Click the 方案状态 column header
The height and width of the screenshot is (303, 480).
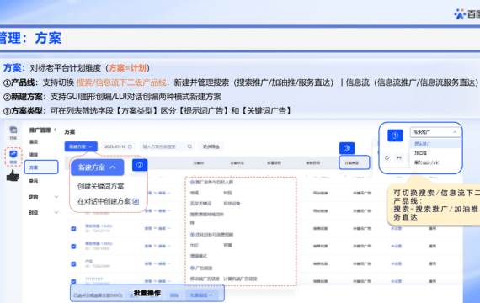(x=237, y=162)
